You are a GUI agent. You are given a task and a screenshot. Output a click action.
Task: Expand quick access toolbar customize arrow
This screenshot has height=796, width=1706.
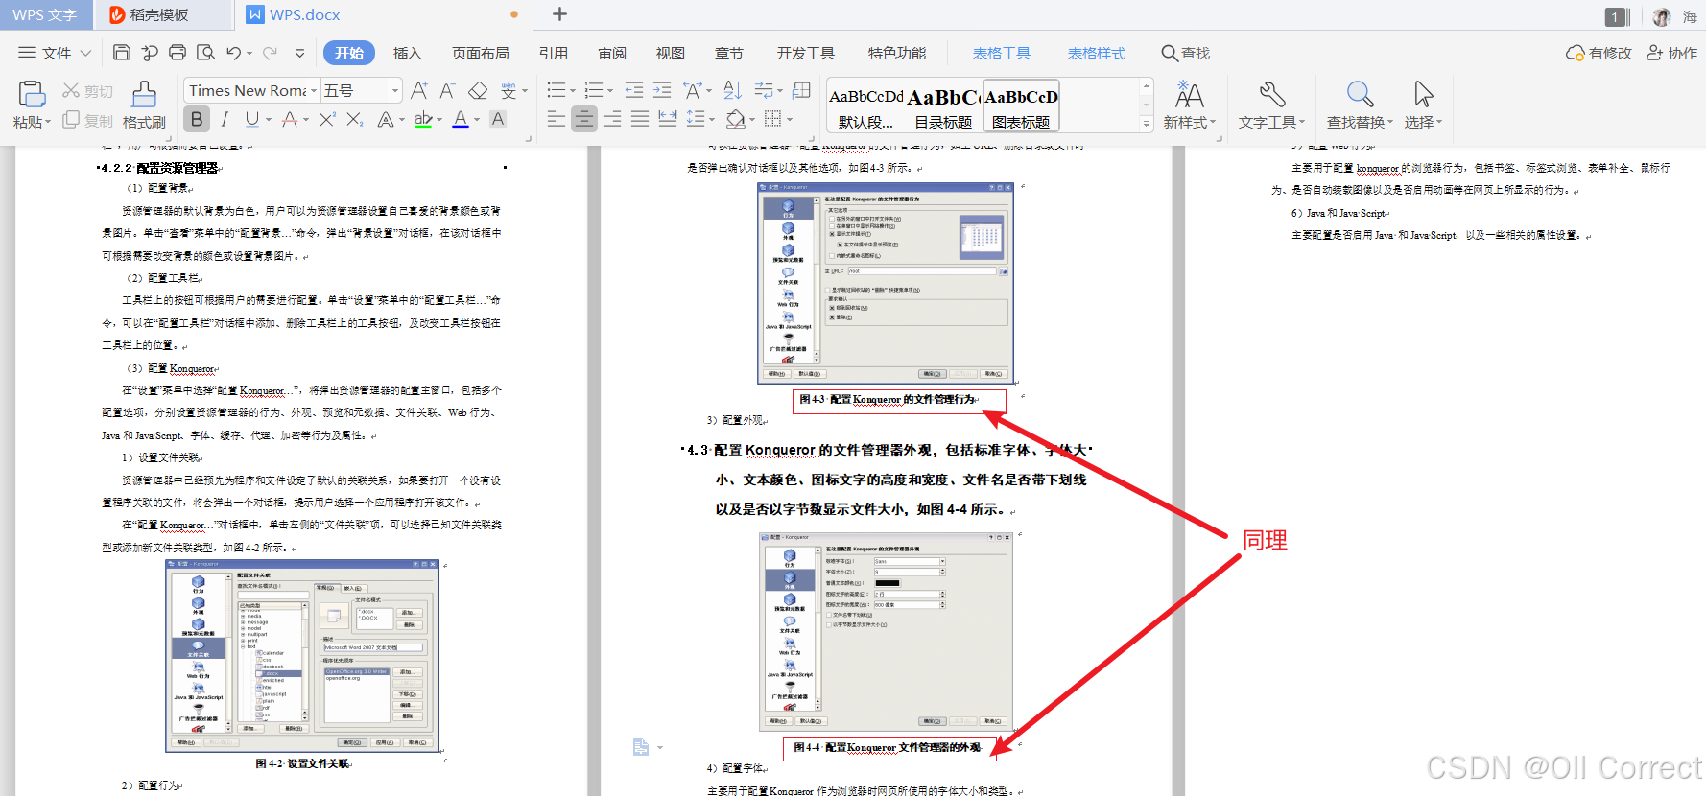coord(299,54)
